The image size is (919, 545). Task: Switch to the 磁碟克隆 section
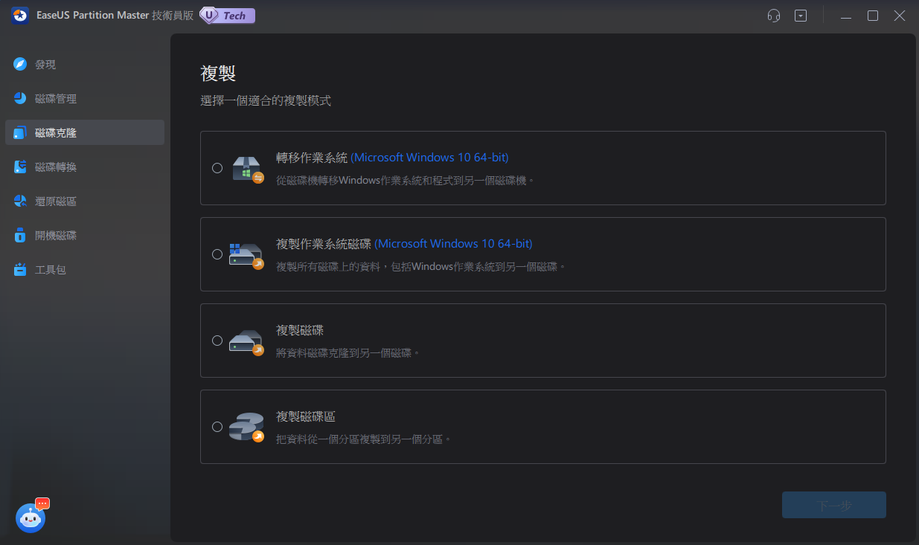point(85,132)
